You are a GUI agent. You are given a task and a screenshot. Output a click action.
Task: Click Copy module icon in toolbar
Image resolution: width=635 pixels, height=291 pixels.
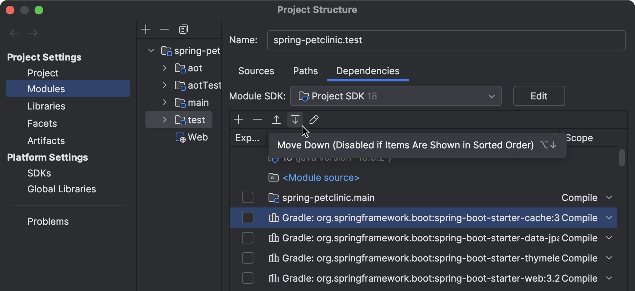click(184, 29)
